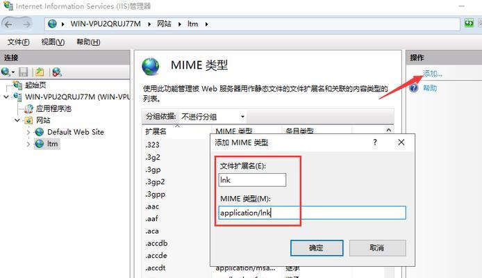Click the connect globe icon in Connections toolbar
This screenshot has width=482, height=278.
pos(6,72)
